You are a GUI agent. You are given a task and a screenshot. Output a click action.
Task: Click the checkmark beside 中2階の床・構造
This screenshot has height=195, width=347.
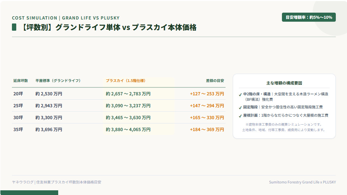[240, 95]
